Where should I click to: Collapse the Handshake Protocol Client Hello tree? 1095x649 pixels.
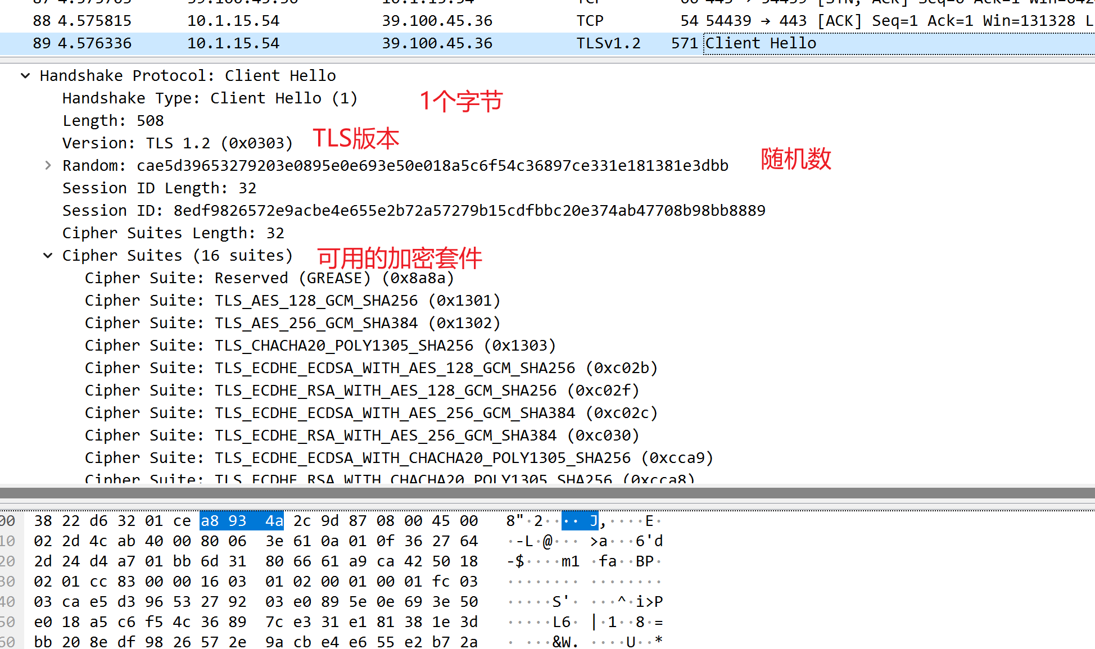(x=25, y=76)
